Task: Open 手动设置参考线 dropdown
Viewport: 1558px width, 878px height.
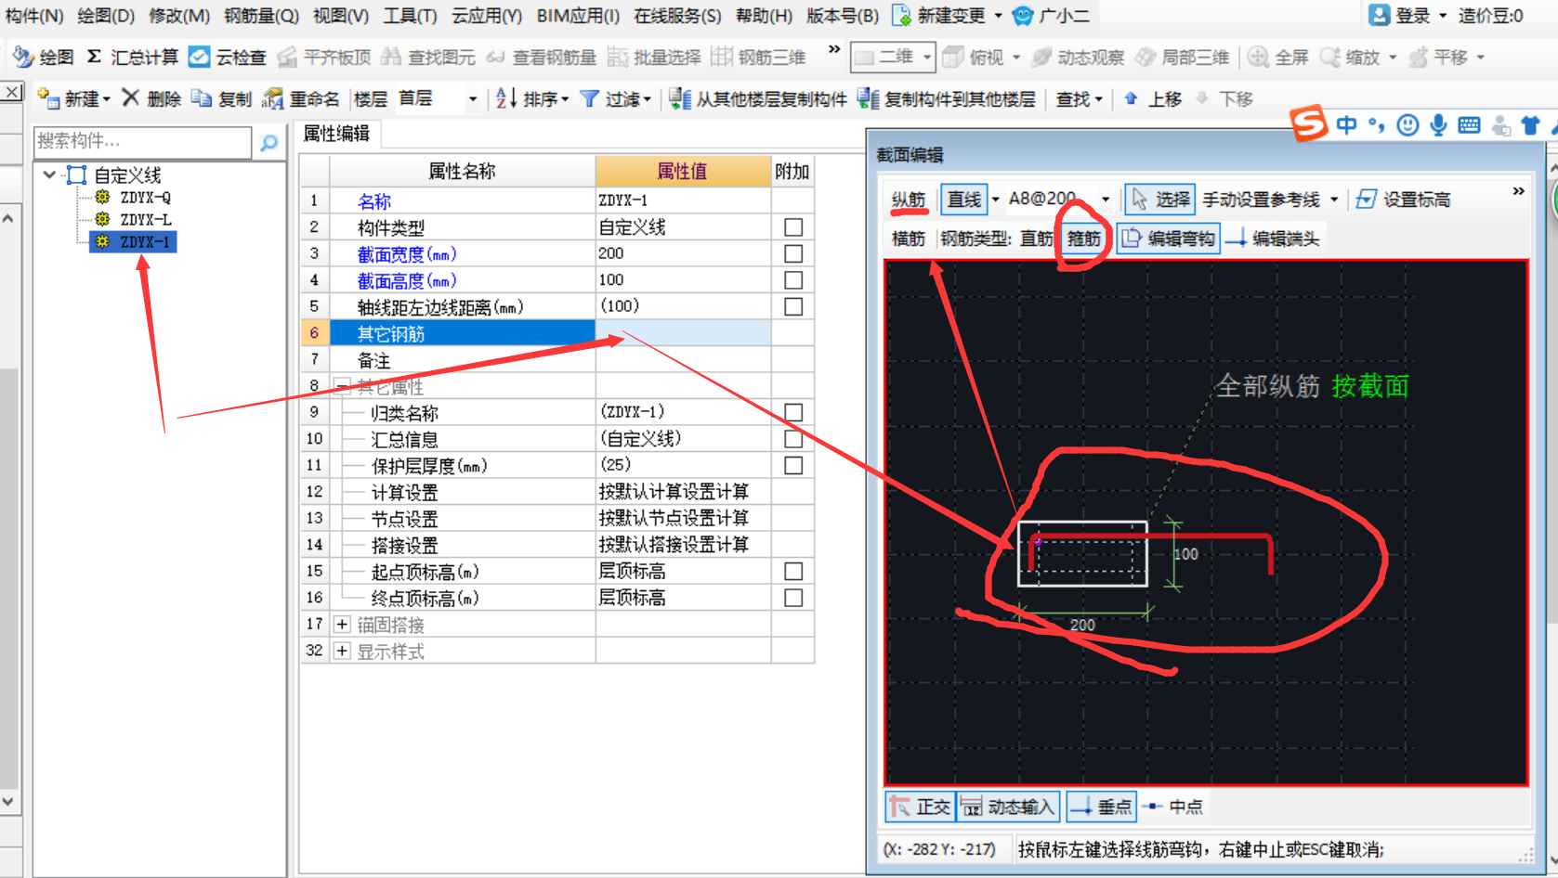Action: tap(1334, 200)
